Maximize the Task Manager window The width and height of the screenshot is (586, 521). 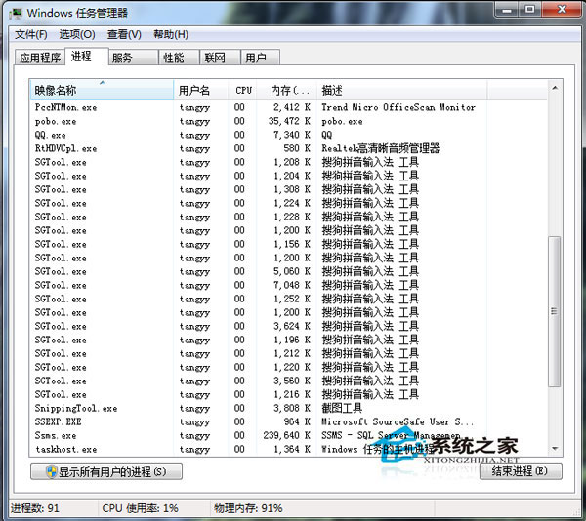pos(530,10)
